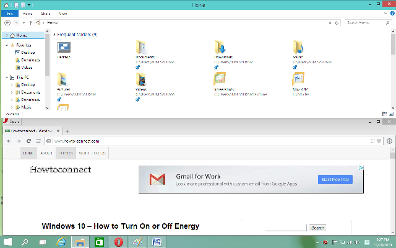Open the Home ribbon tab in Explorer
Image resolution: width=396 pixels, height=248 pixels.
28,14
